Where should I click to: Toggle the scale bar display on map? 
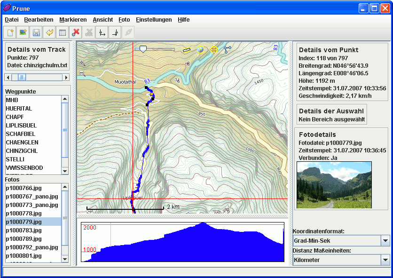pos(187,49)
